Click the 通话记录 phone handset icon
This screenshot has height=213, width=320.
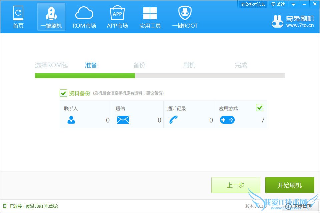click(x=173, y=120)
